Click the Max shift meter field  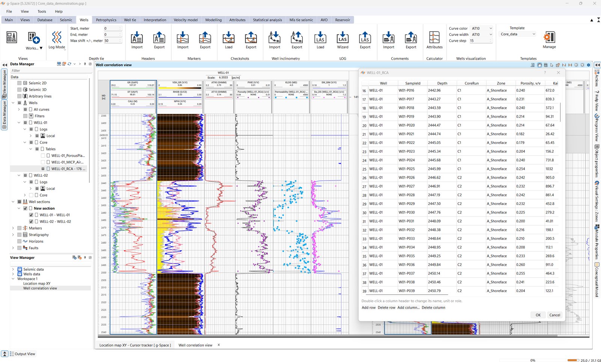click(x=113, y=41)
